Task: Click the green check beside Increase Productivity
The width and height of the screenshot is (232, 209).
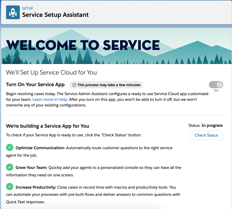Action: [10, 187]
